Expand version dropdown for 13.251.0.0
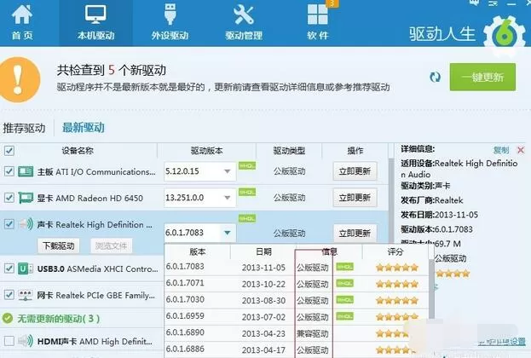The height and width of the screenshot is (358, 531). click(228, 198)
